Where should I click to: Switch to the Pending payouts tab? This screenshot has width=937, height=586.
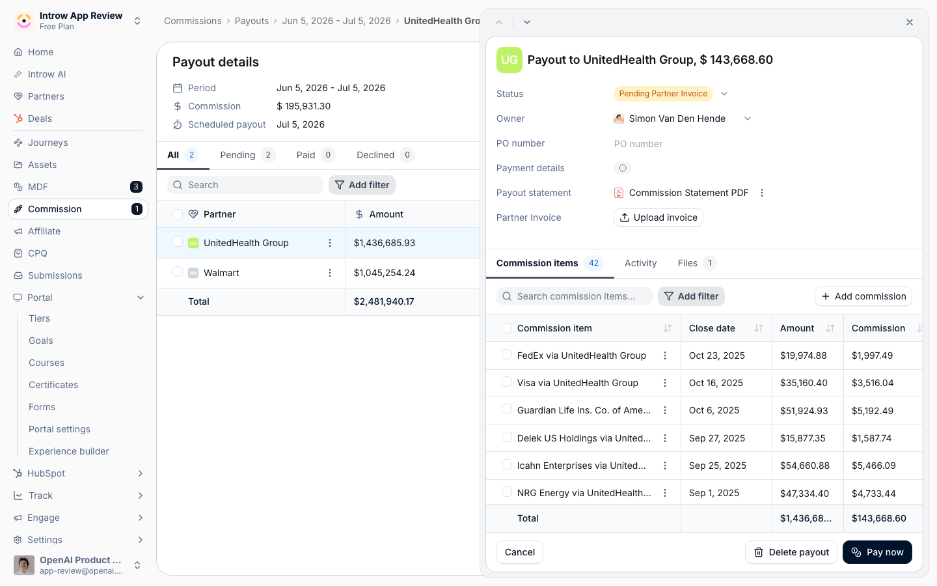coord(247,155)
